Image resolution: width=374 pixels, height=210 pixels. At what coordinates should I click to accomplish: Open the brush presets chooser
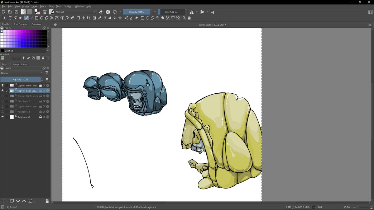51,12
